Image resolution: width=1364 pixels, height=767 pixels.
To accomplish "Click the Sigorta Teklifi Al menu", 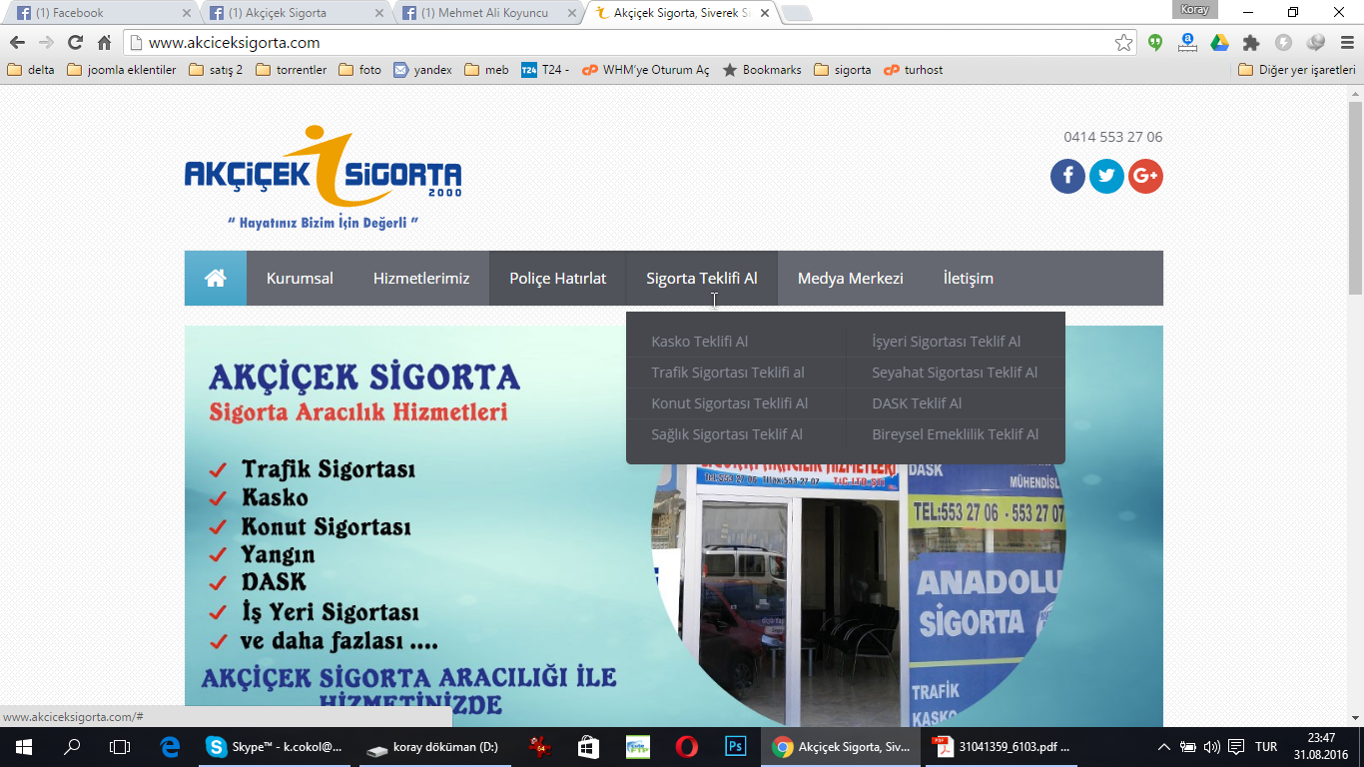I will tap(702, 278).
